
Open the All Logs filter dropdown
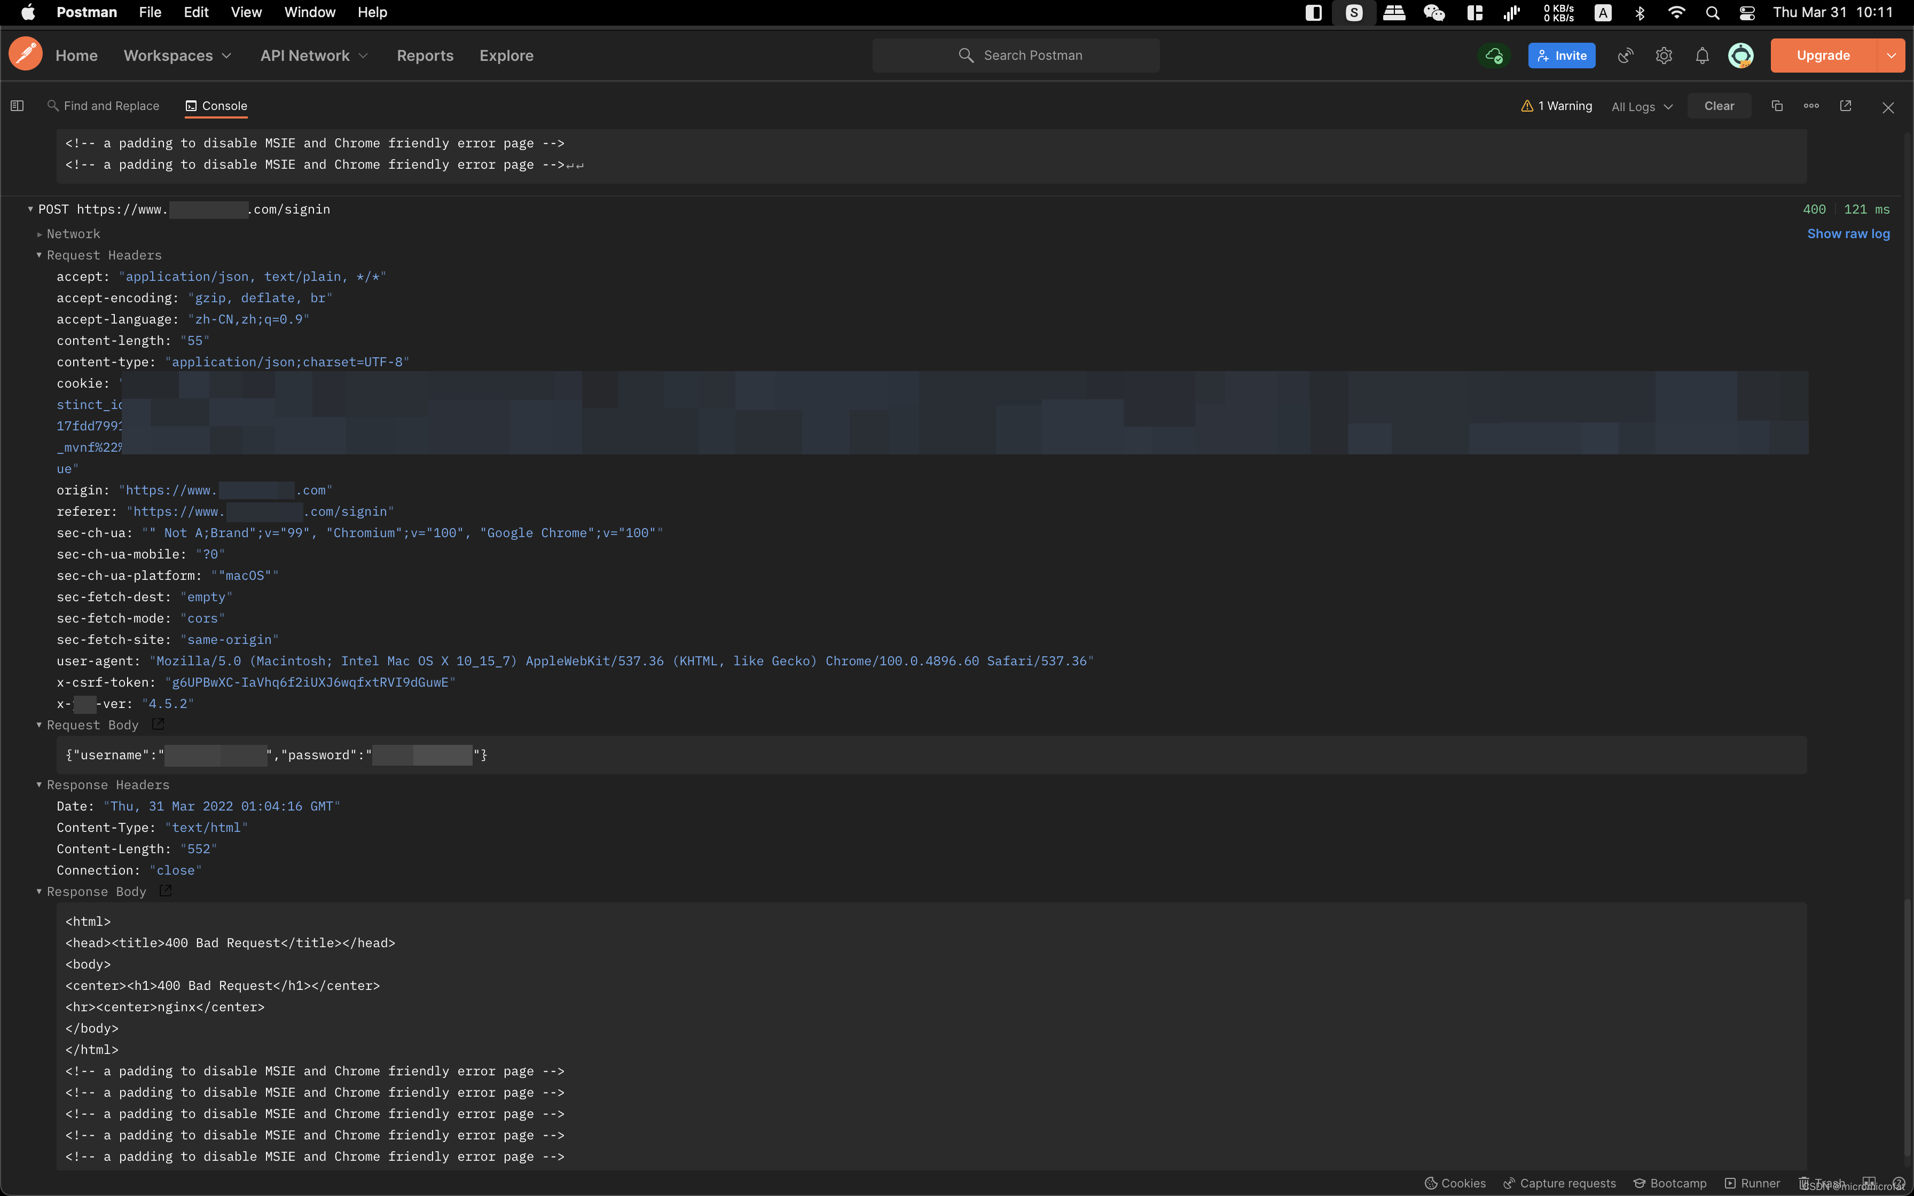[1642, 107]
